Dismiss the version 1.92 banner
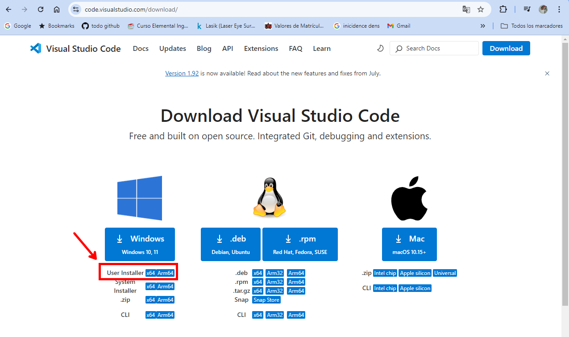569x337 pixels. [x=547, y=73]
